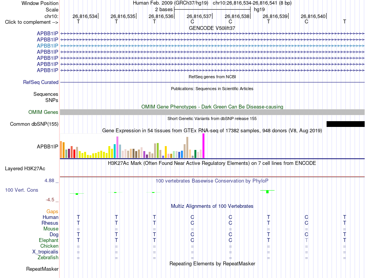Click the SNPs track label
Image resolution: width=365 pixels, height=278 pixels.
(52, 100)
